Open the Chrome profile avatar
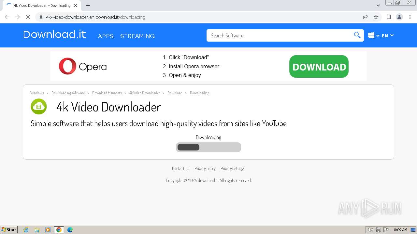 pyautogui.click(x=399, y=17)
